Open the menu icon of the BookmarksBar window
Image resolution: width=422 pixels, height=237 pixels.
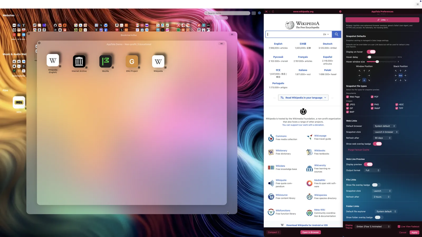232,34
